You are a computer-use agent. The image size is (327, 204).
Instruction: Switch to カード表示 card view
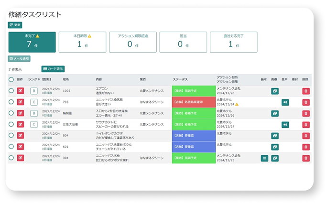click(53, 69)
